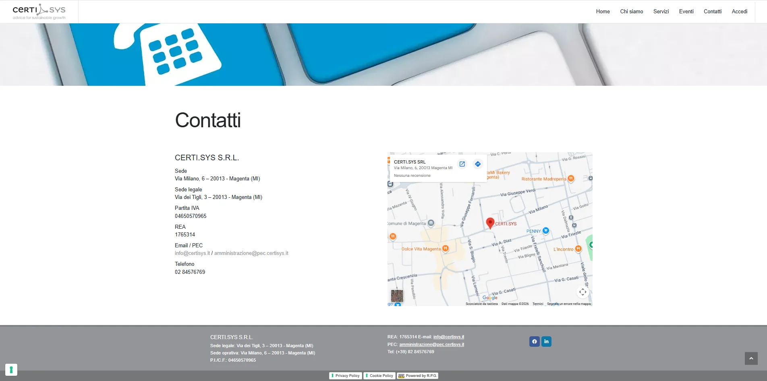Go to Chi siamo page
The height and width of the screenshot is (381, 767).
tap(631, 11)
